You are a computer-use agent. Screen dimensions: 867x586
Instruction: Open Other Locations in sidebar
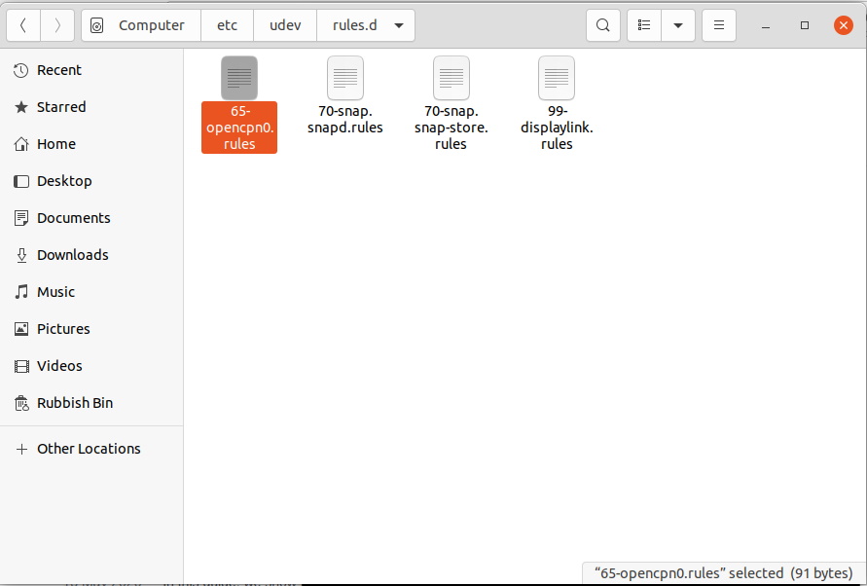tap(89, 449)
